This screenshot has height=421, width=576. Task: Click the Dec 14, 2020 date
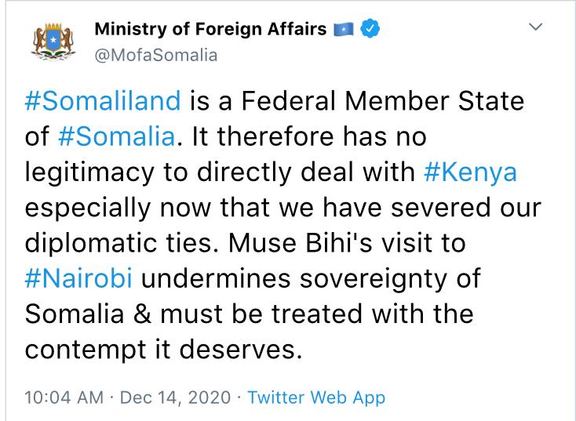175,397
